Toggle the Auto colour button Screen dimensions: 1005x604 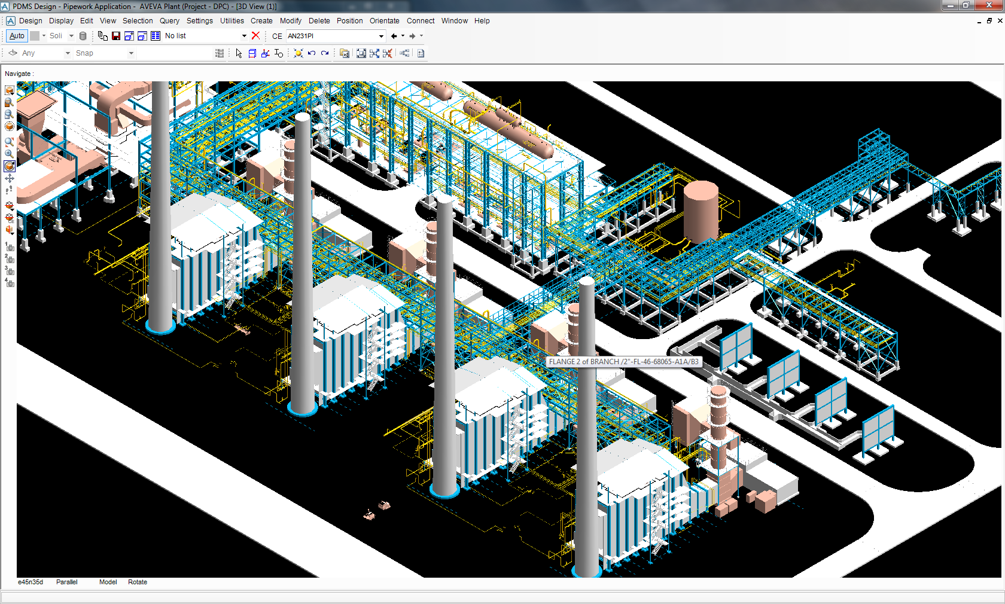pos(17,36)
